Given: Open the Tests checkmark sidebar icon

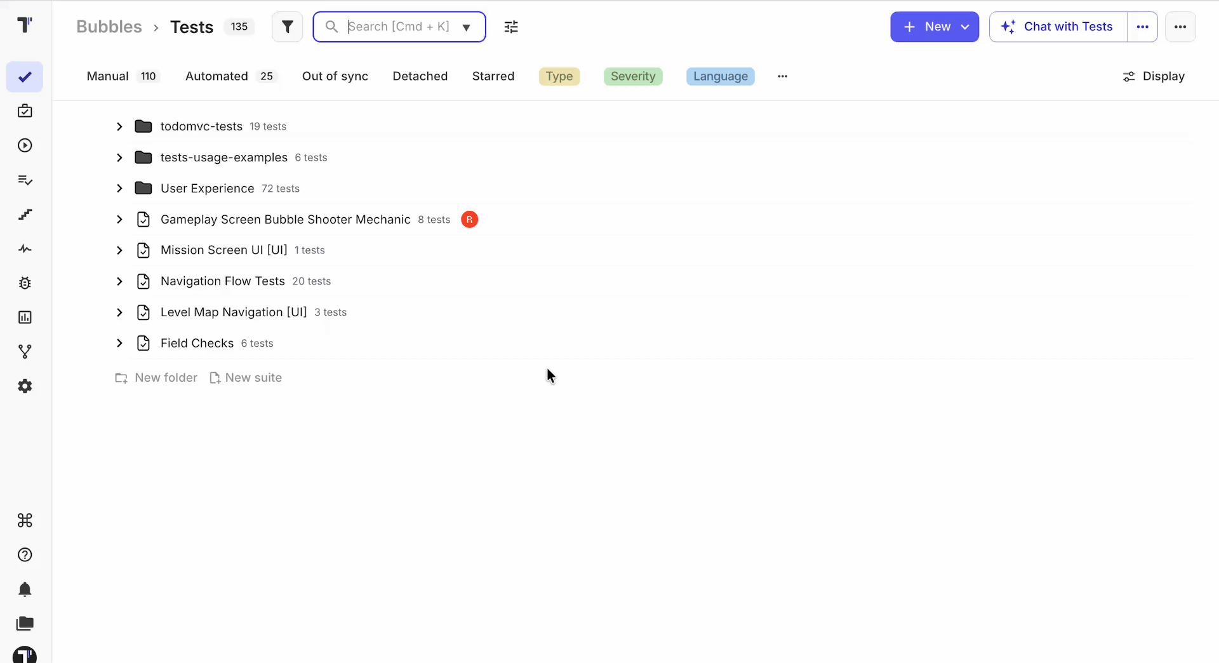Looking at the screenshot, I should coord(25,77).
